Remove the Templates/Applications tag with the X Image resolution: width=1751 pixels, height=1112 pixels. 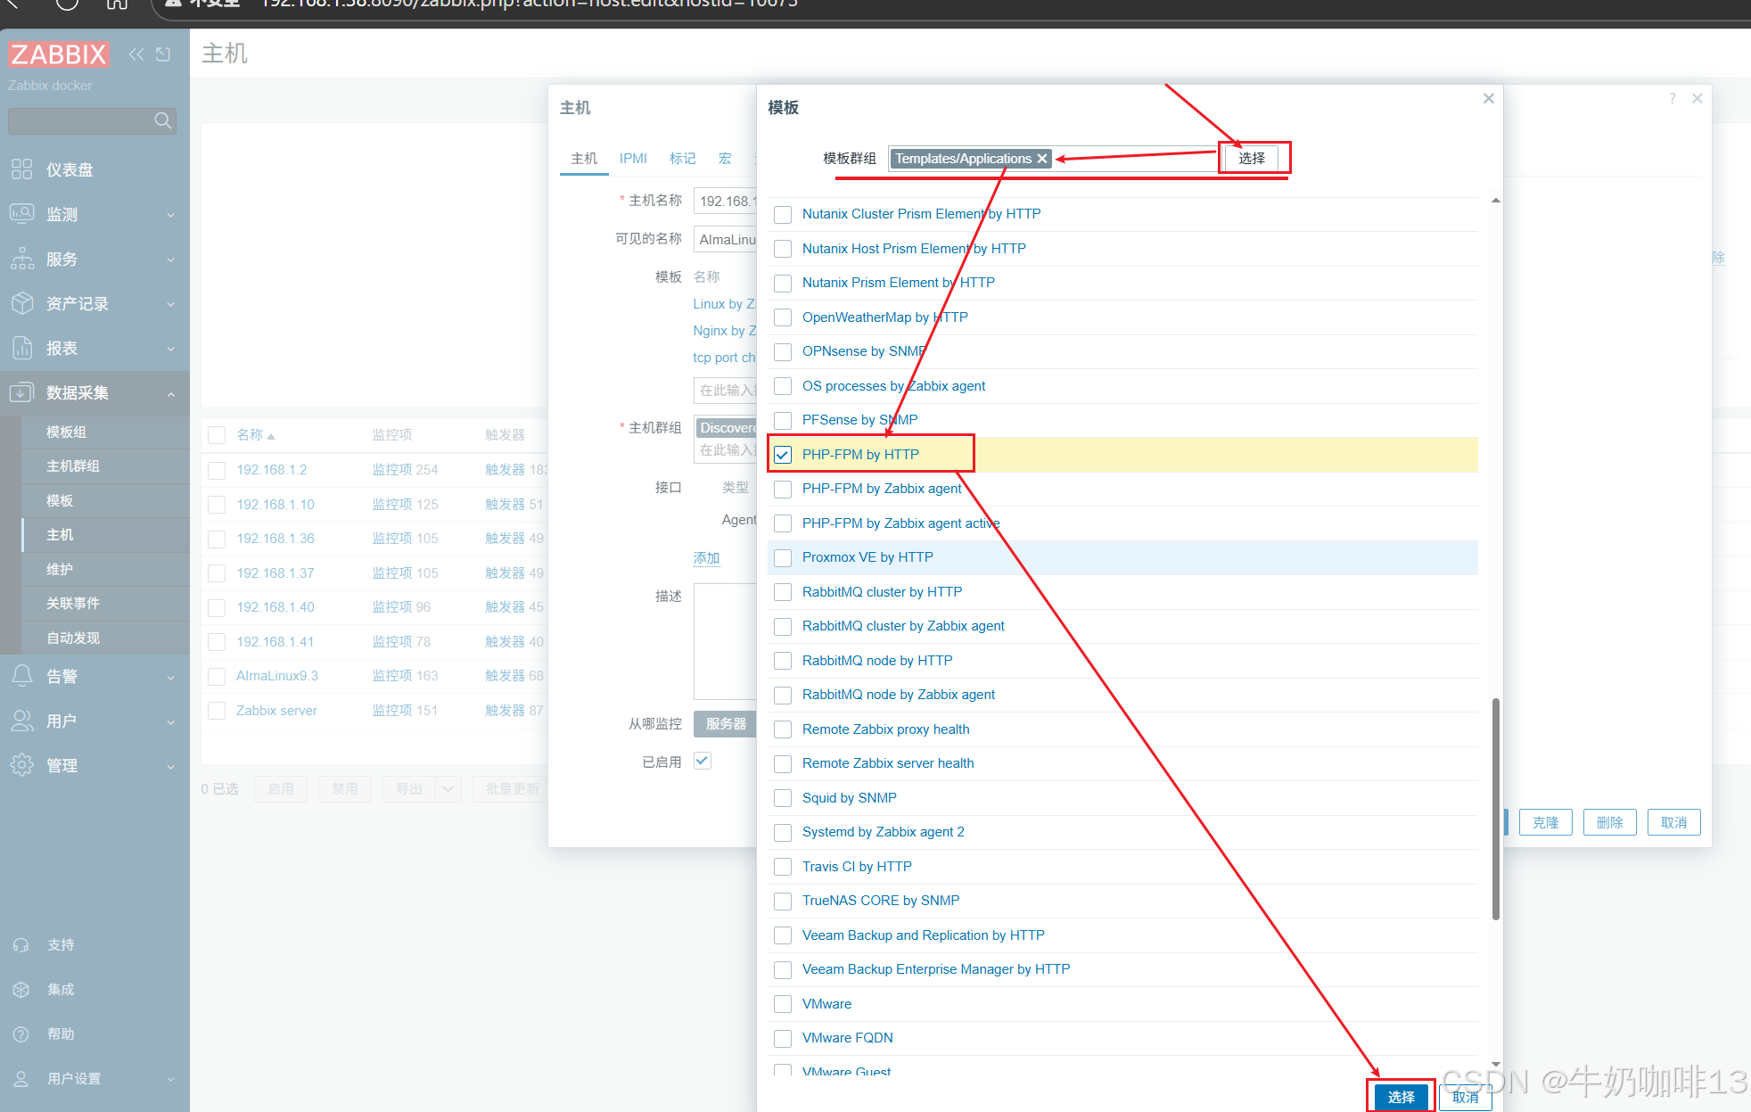pos(1041,159)
